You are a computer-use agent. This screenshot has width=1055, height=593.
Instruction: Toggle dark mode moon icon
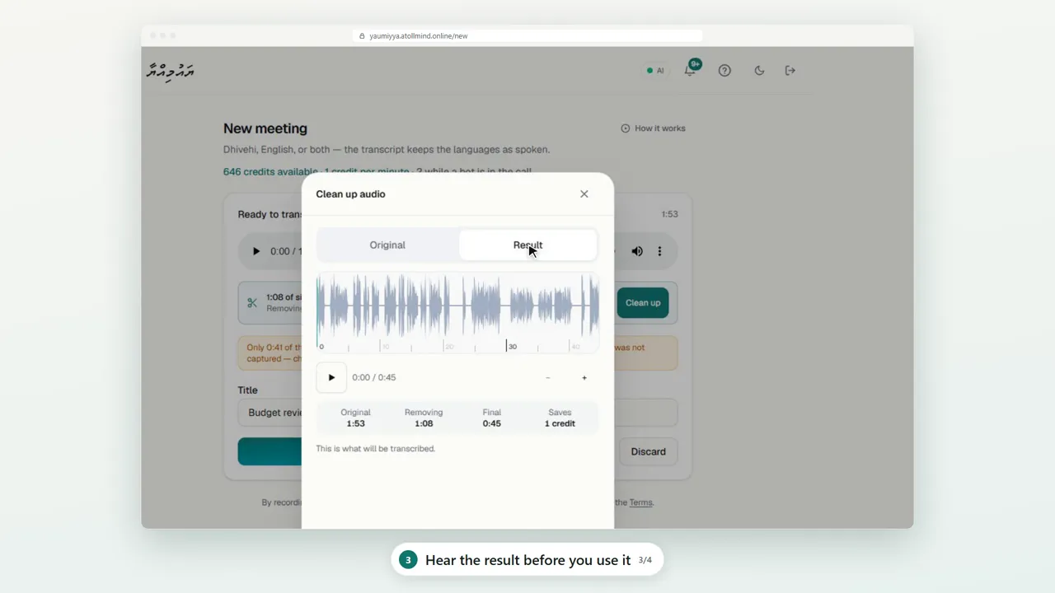[759, 71]
